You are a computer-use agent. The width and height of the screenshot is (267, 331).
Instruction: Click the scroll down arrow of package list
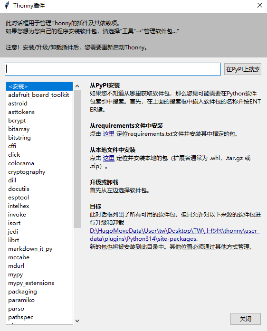pyautogui.click(x=77, y=321)
